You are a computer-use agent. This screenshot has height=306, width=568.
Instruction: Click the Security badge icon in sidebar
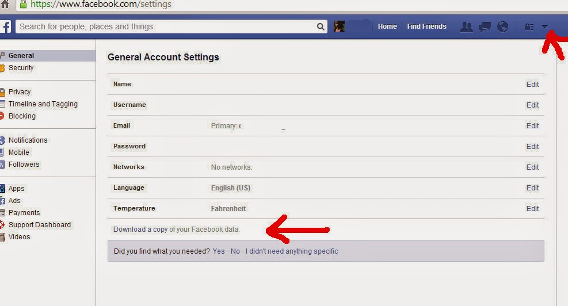coord(2,68)
